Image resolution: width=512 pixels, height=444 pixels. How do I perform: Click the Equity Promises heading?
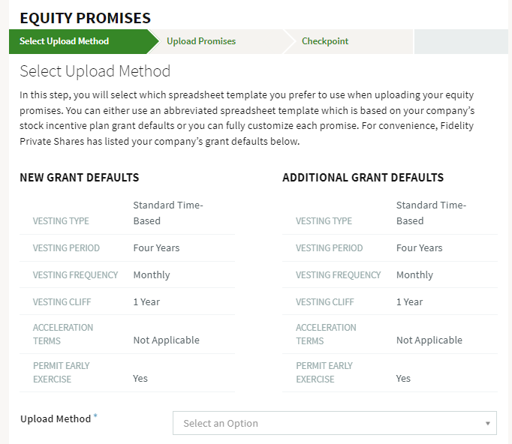(x=86, y=18)
